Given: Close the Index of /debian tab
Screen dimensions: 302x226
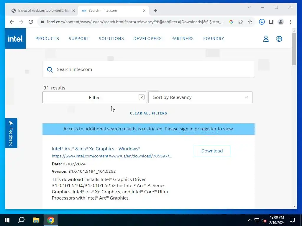Looking at the screenshot, I should 73,11.
